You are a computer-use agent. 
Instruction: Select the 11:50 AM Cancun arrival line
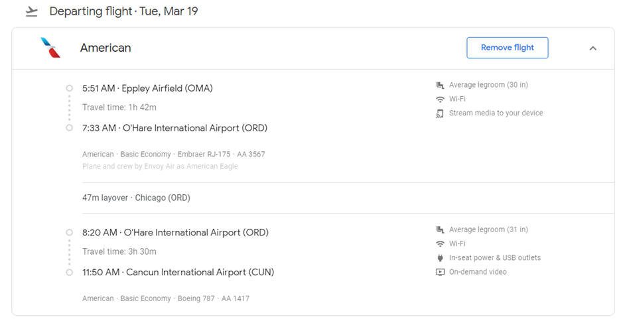tap(178, 272)
